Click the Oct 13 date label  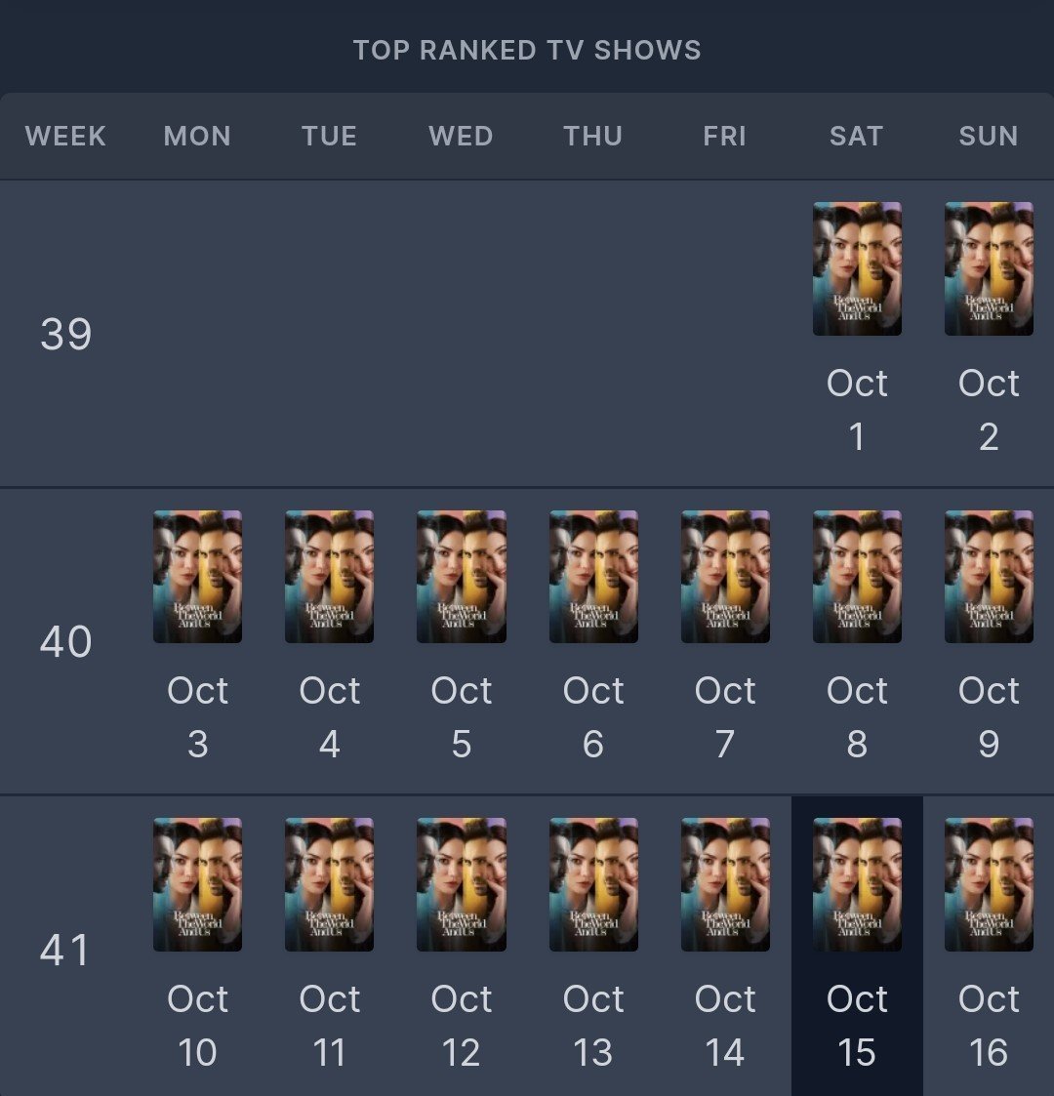[593, 1025]
